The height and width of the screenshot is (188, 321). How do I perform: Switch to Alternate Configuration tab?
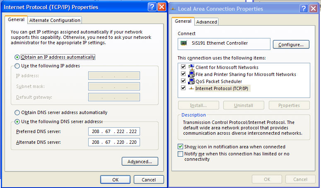(55, 20)
